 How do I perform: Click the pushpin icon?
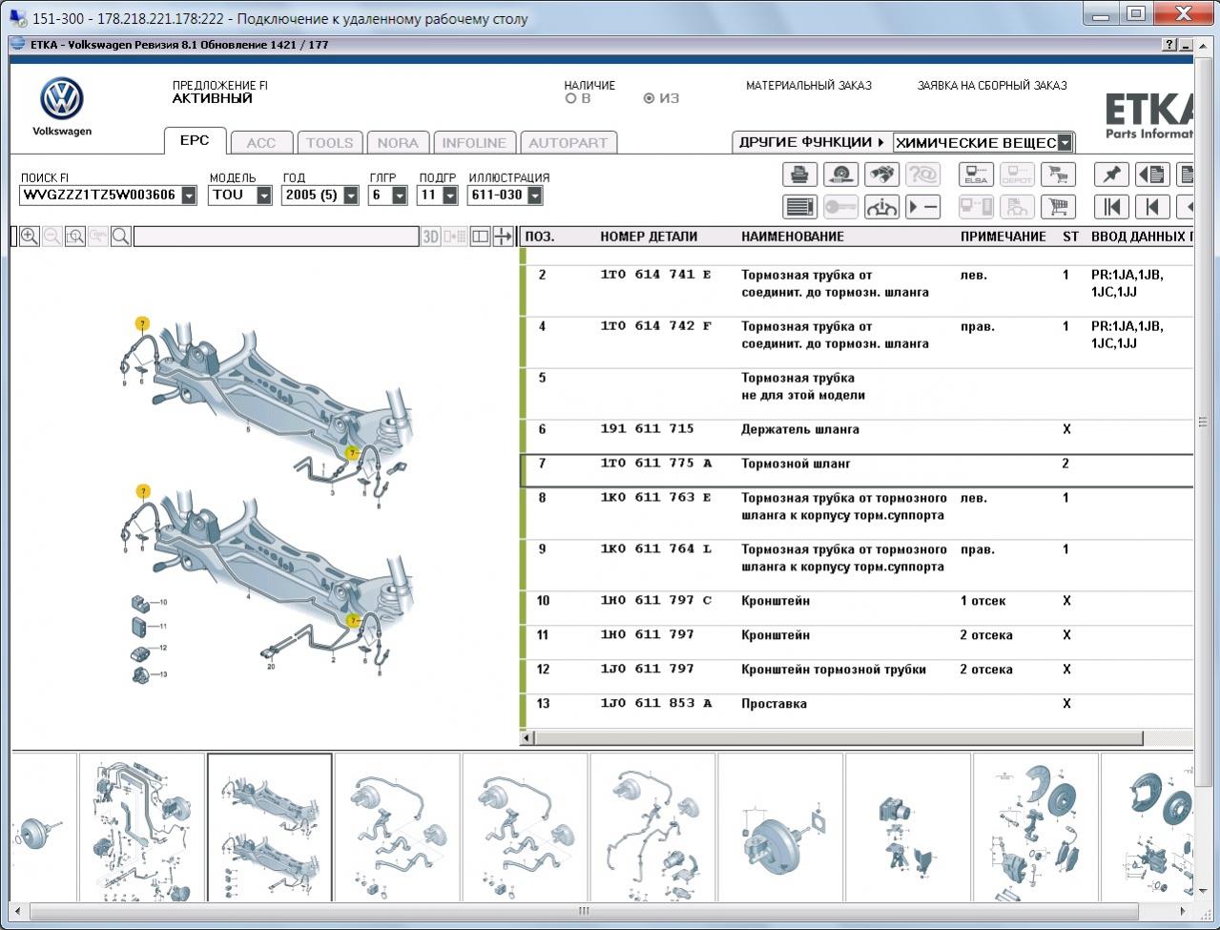click(x=1111, y=175)
